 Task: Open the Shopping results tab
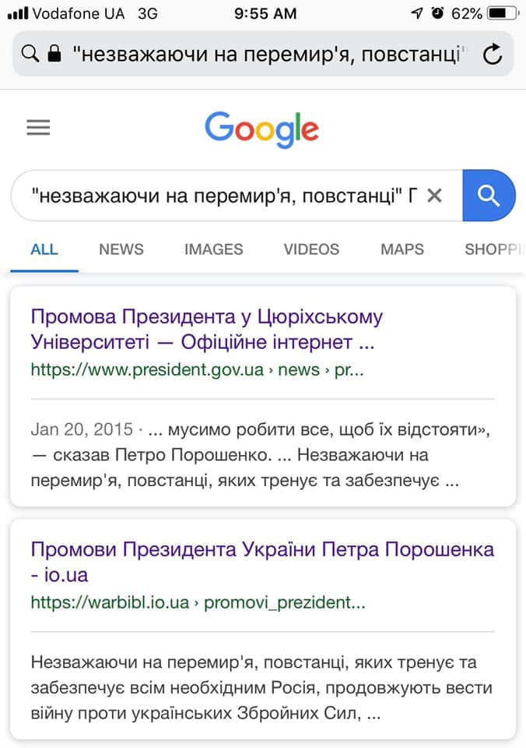click(x=492, y=249)
